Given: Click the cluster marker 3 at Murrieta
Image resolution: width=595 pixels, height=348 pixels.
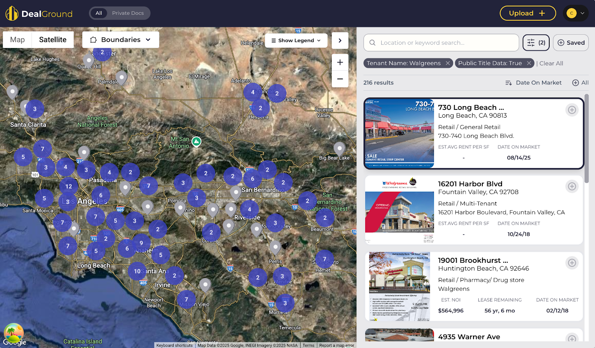Looking at the screenshot, I should [x=285, y=303].
